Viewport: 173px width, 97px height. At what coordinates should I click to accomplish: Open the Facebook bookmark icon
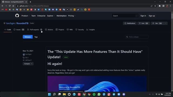(56, 10)
